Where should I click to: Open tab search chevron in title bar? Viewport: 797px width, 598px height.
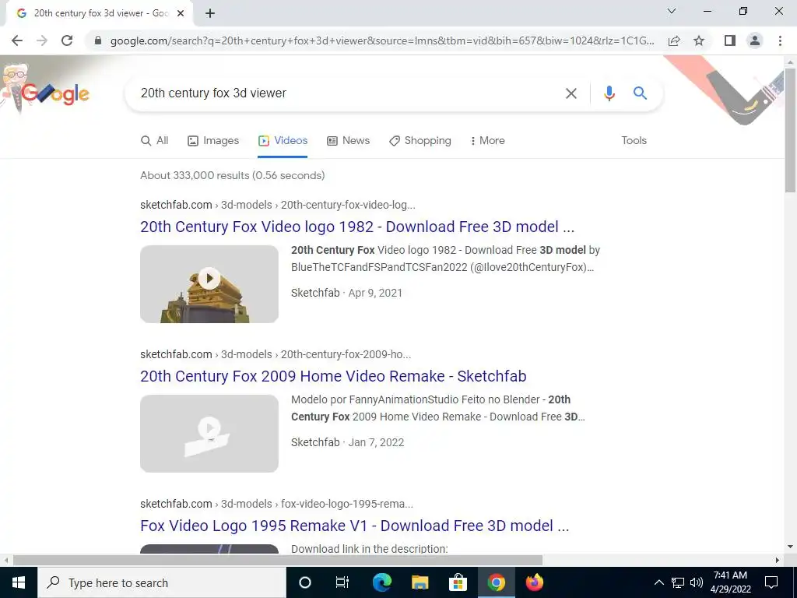672,11
